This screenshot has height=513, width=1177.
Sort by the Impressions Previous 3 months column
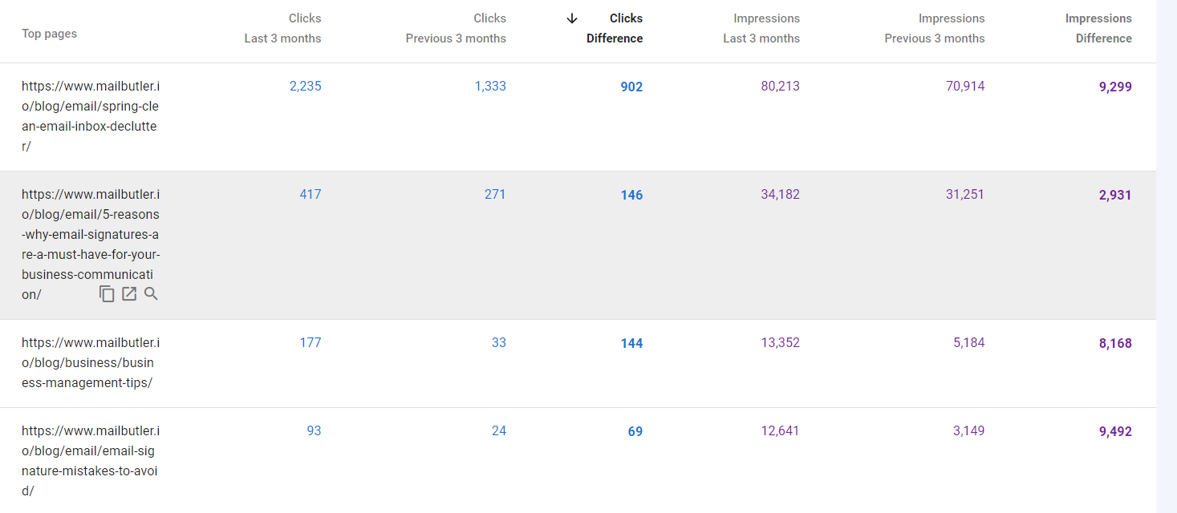[935, 28]
